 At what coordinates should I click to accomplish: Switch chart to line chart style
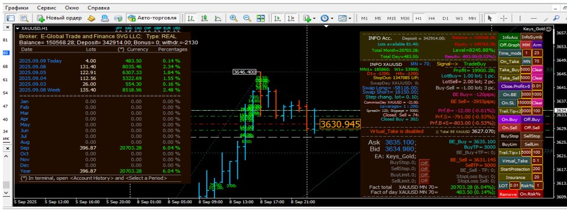point(218,18)
